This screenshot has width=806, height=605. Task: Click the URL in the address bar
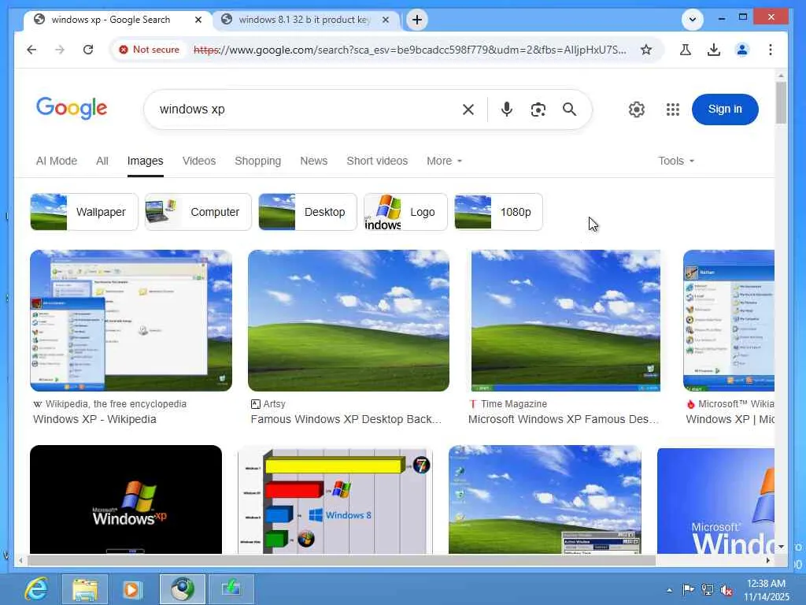pyautogui.click(x=409, y=50)
